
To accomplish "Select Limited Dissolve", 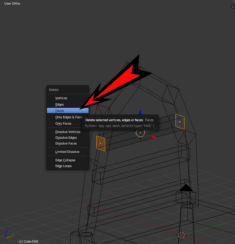I will (x=68, y=152).
